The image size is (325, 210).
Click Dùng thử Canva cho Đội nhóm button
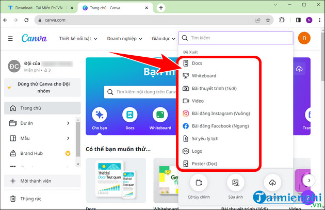coord(42,88)
